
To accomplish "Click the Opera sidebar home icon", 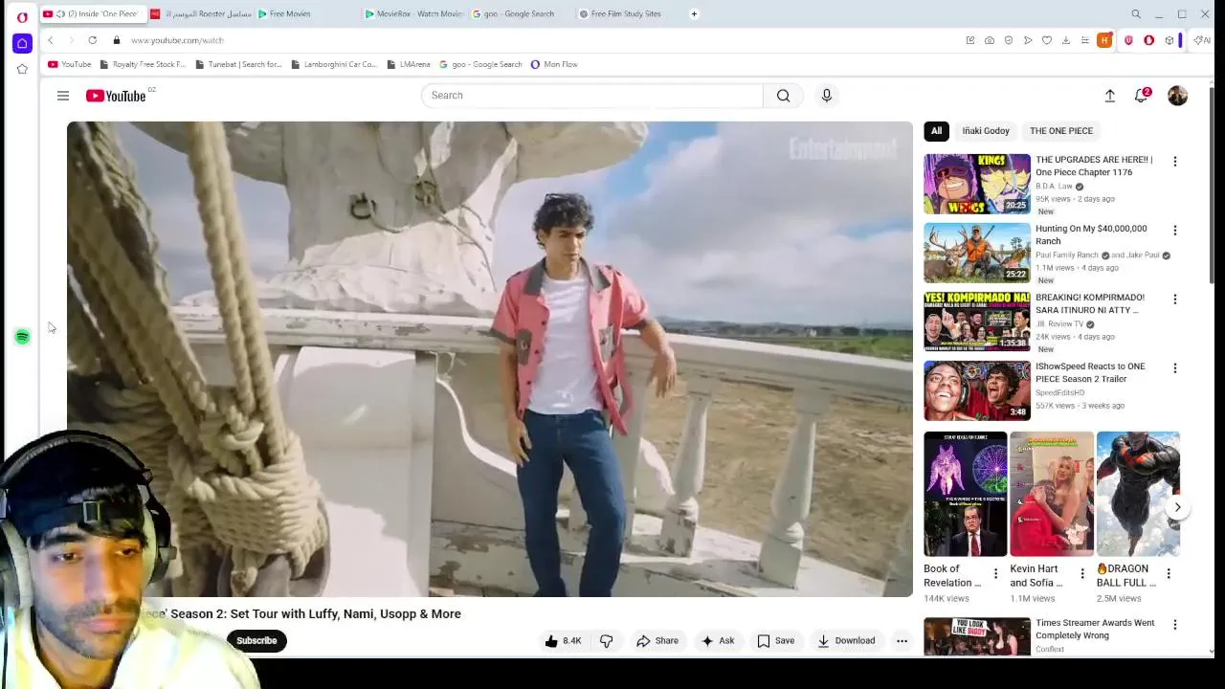I will (22, 43).
